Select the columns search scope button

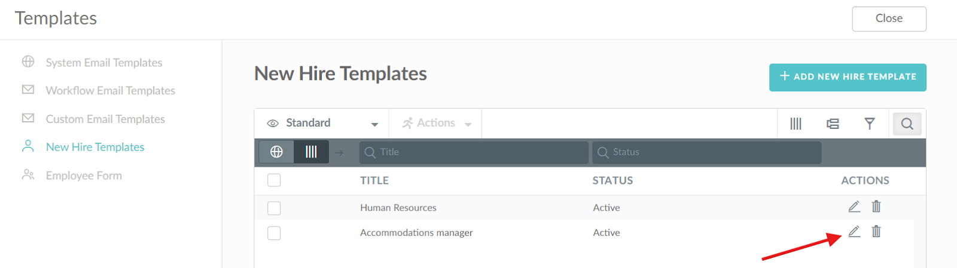(x=311, y=152)
